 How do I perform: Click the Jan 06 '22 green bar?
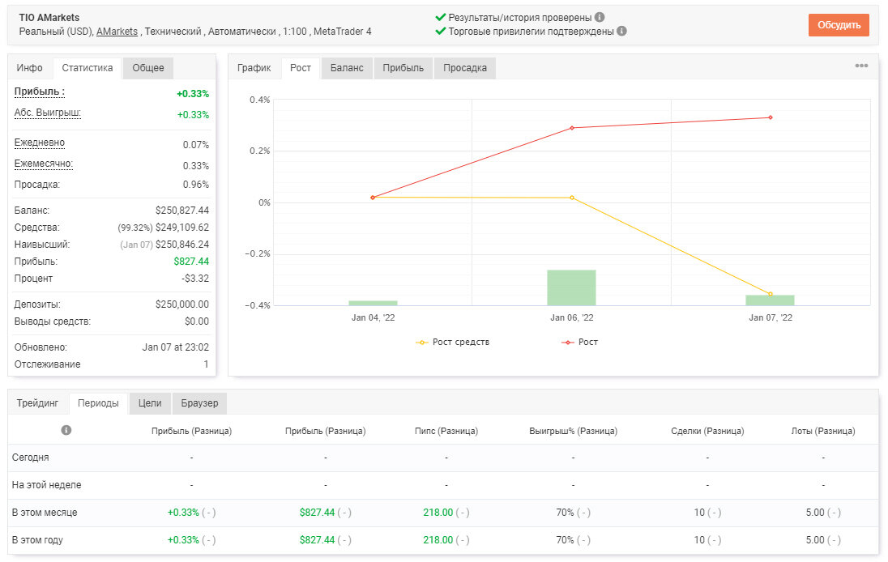[x=571, y=287]
